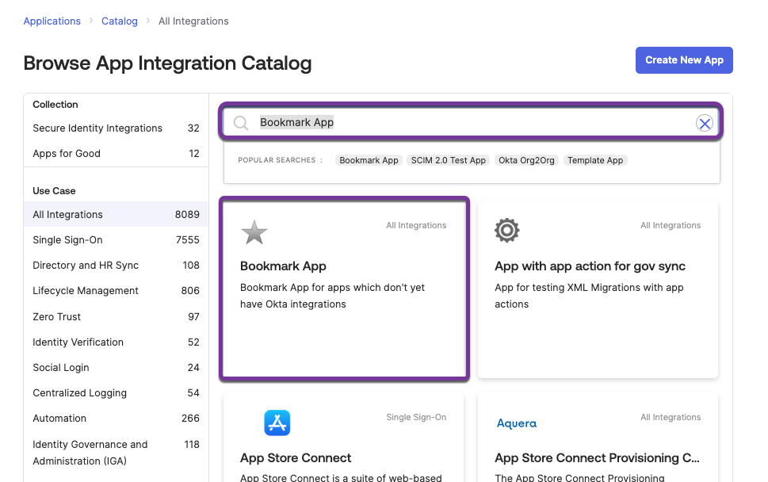The height and width of the screenshot is (482, 768).
Task: Click in the Bookmark App search field
Action: (476, 123)
